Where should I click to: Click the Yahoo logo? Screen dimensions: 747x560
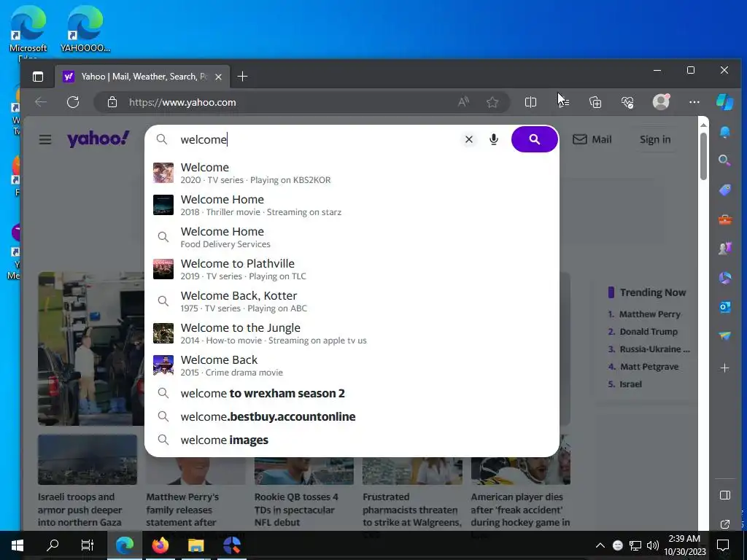pos(98,139)
